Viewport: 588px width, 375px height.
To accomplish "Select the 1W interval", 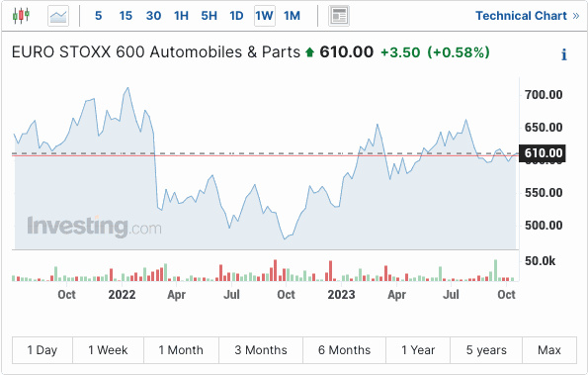I will (265, 16).
